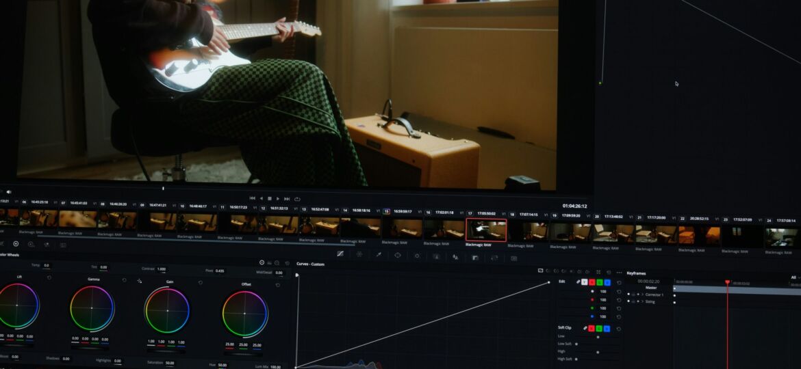Click the Gain wheel crosshair picker
The height and width of the screenshot is (369, 801).
click(140, 281)
